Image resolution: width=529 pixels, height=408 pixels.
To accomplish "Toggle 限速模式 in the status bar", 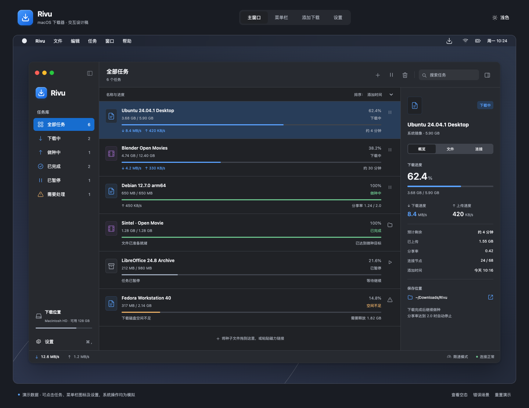I will (x=457, y=357).
